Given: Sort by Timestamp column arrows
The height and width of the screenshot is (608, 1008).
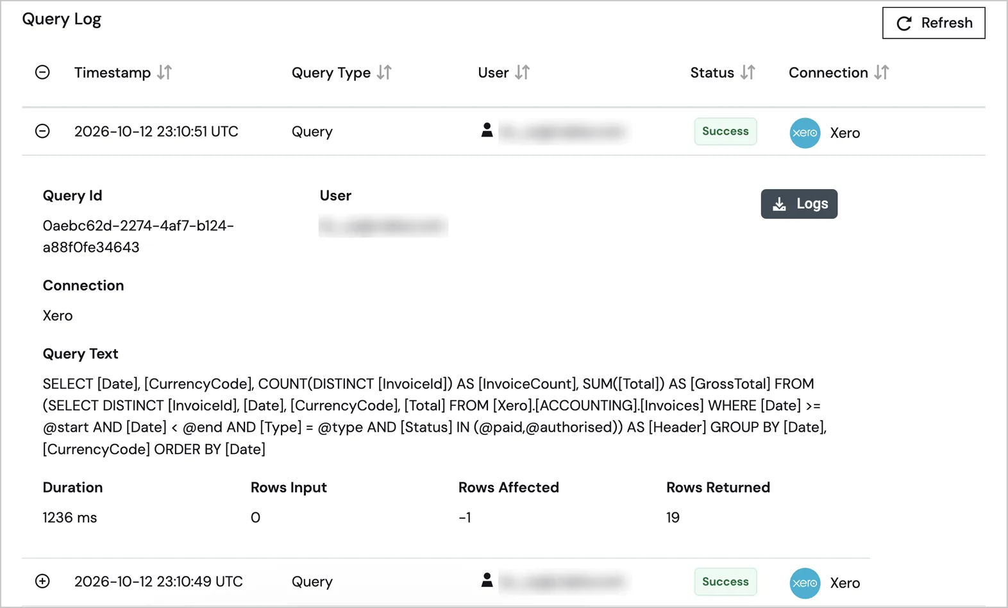Looking at the screenshot, I should (165, 72).
